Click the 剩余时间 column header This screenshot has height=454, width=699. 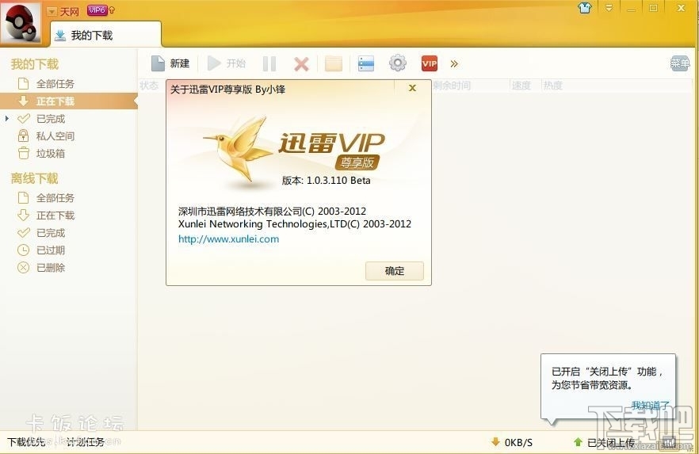pyautogui.click(x=452, y=86)
